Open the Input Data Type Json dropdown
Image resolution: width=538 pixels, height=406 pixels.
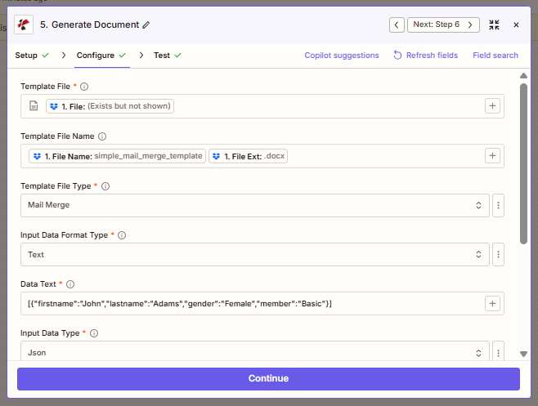tap(255, 353)
